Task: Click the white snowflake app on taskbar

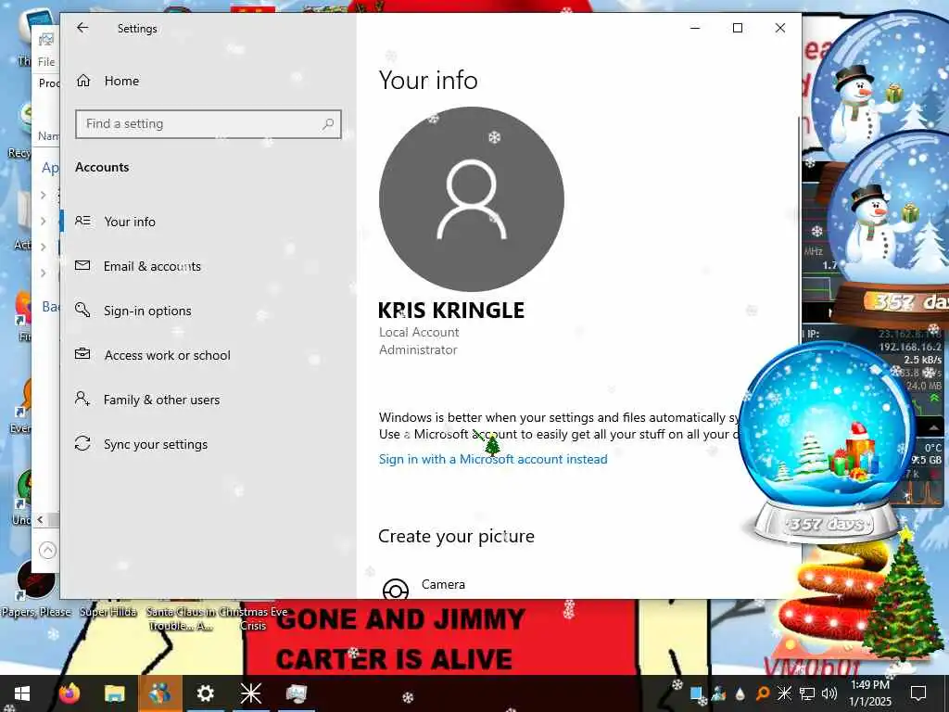Action: click(x=250, y=693)
